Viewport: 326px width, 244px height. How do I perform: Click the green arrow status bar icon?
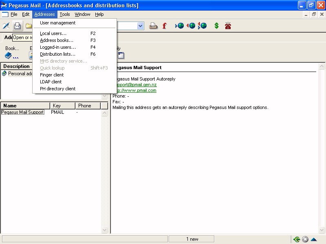click(297, 239)
